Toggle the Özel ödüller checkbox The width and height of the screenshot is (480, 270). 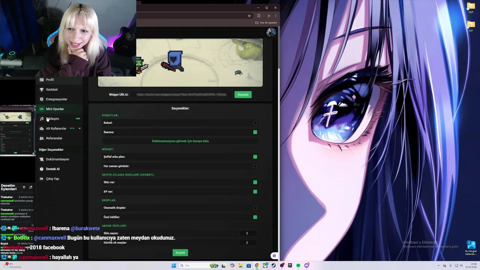255,217
